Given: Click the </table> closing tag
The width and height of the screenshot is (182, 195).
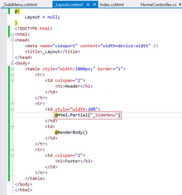Looking at the screenshot, I should click(x=35, y=178).
